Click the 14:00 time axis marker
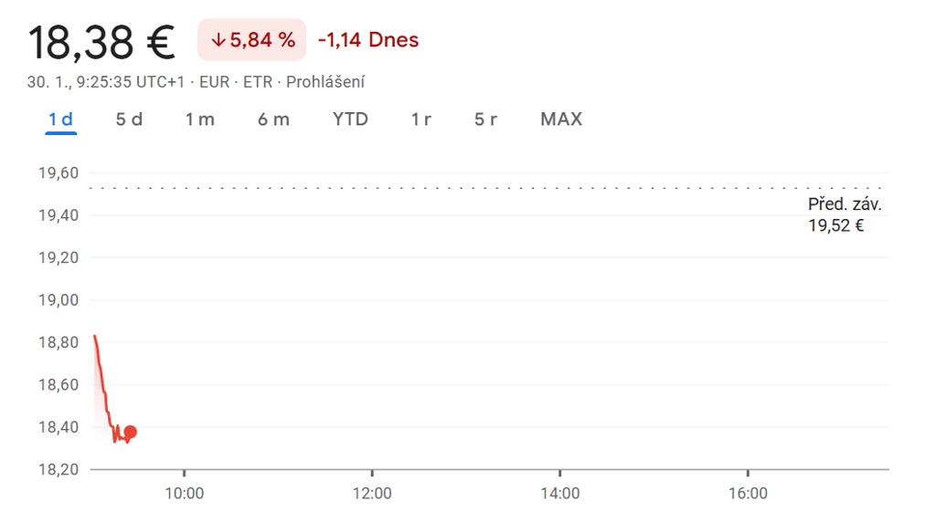Viewport: 936px width, 512px height. (560, 493)
